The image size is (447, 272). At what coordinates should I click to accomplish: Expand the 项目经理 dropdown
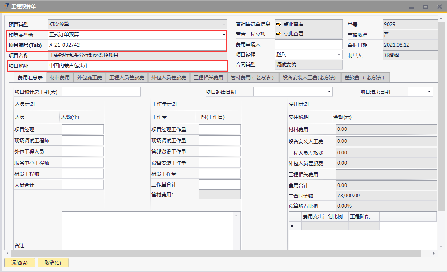pos(339,54)
